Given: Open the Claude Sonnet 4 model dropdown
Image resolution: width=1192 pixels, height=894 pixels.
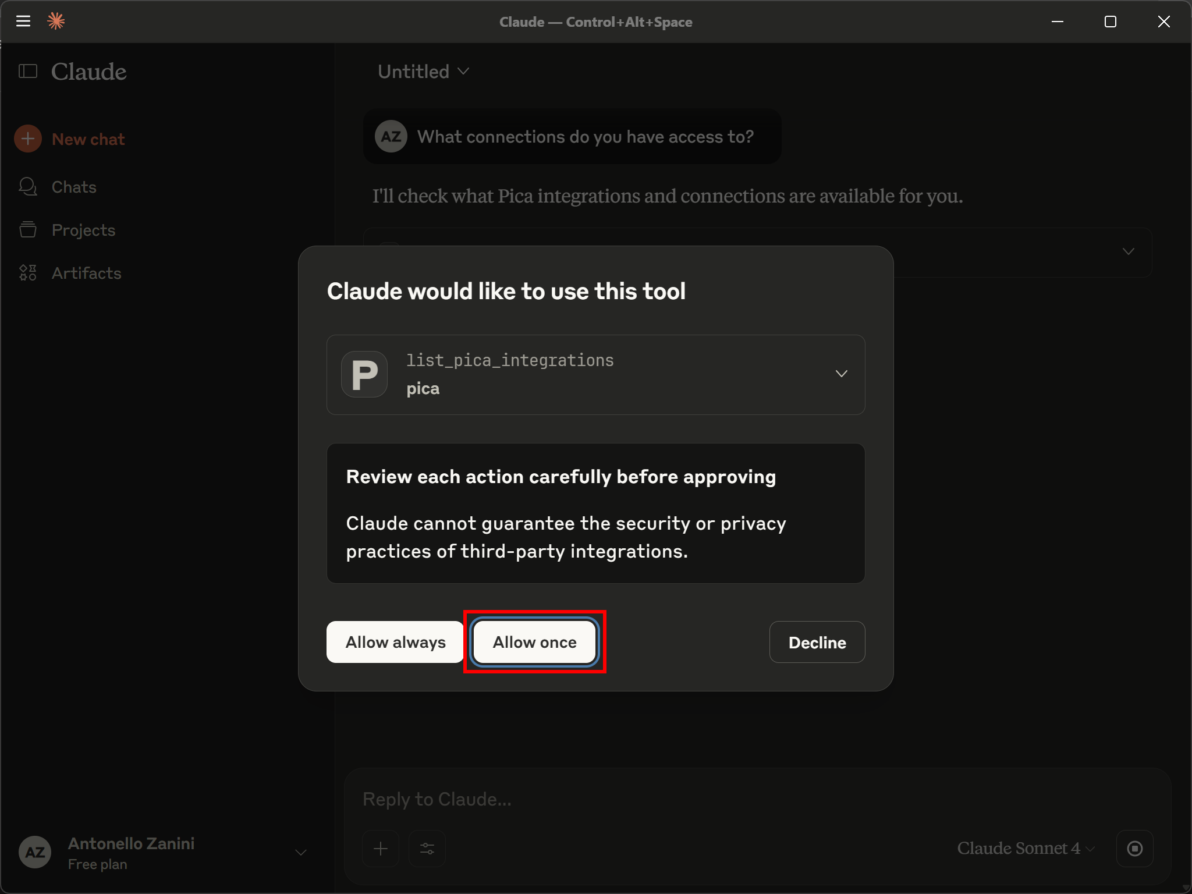Looking at the screenshot, I should point(1023,849).
